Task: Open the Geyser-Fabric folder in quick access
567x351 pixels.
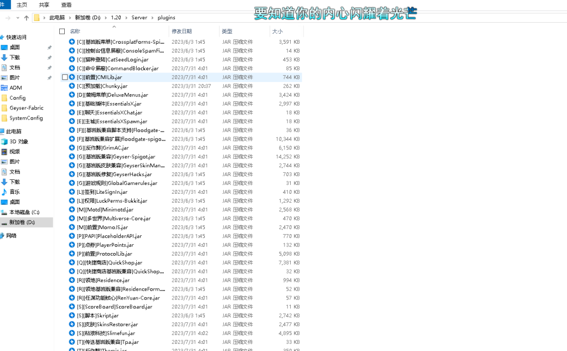Action: pos(27,108)
